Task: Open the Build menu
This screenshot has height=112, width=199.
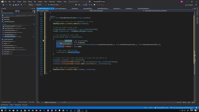Action: (x=25, y=2)
